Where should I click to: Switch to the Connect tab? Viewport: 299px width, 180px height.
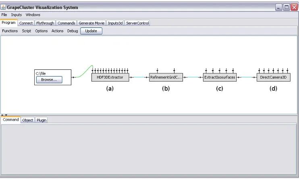pos(26,23)
